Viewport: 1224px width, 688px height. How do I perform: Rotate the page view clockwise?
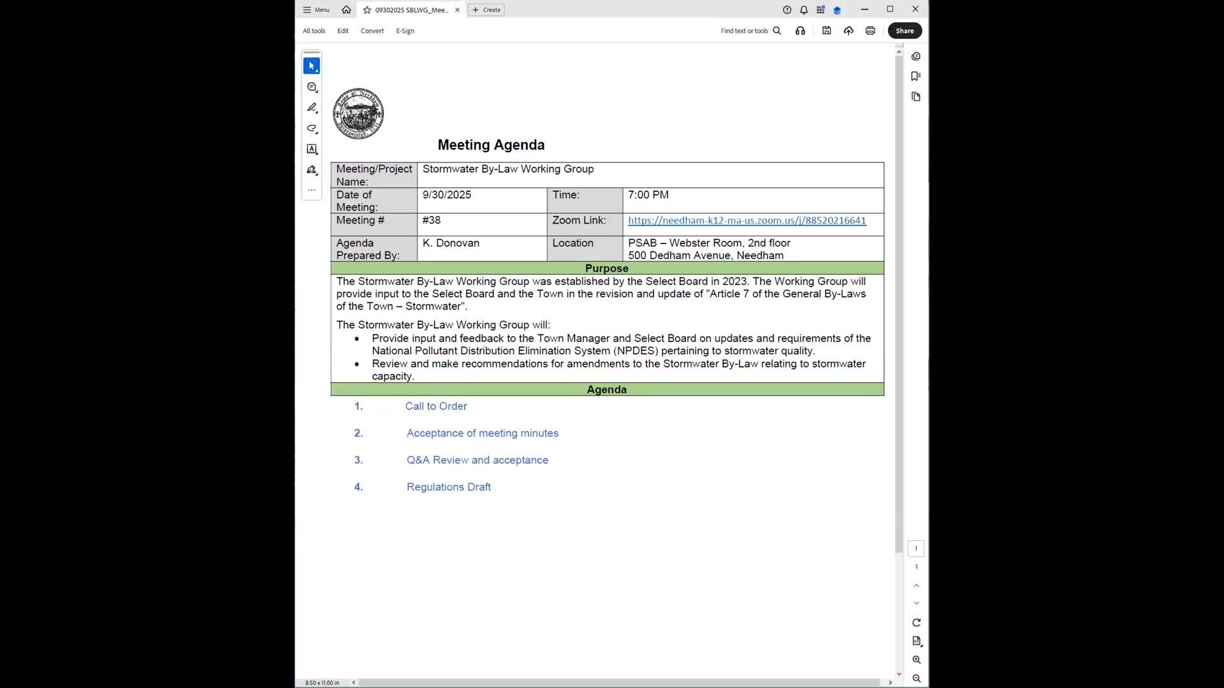click(x=916, y=622)
